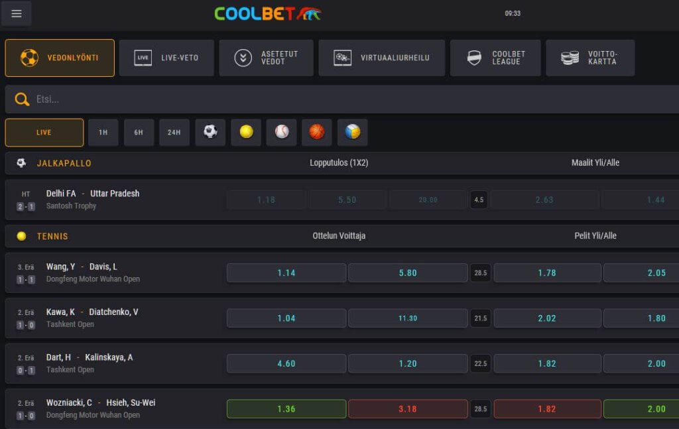
Task: Select over 21.5 games at 2.02 for Kawa–Diatchenko
Action: [547, 318]
